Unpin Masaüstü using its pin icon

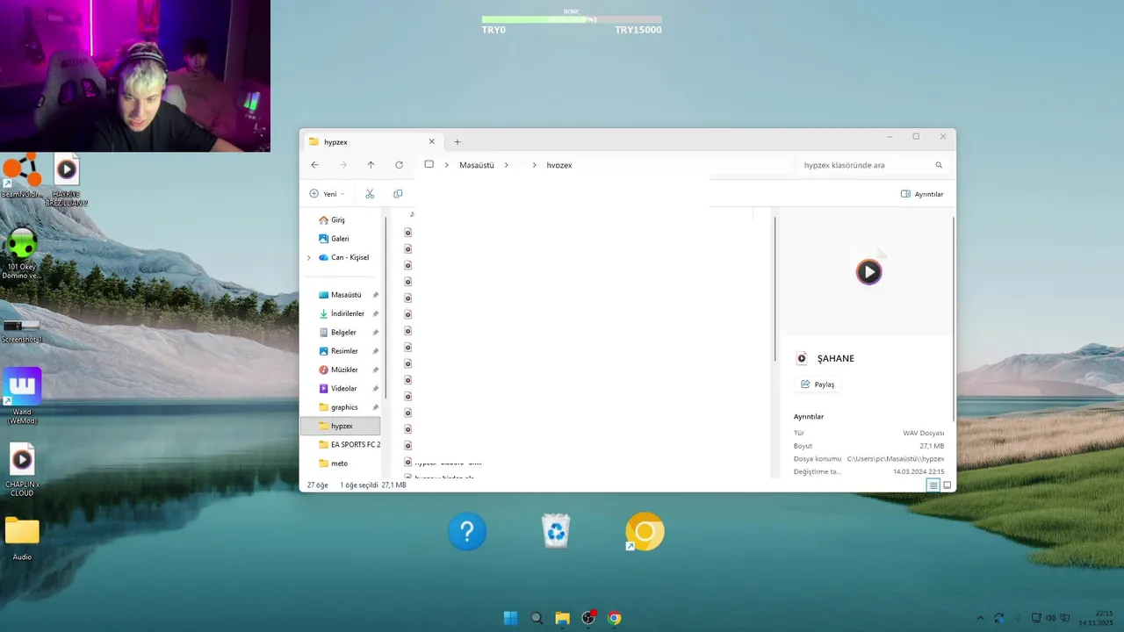point(376,295)
